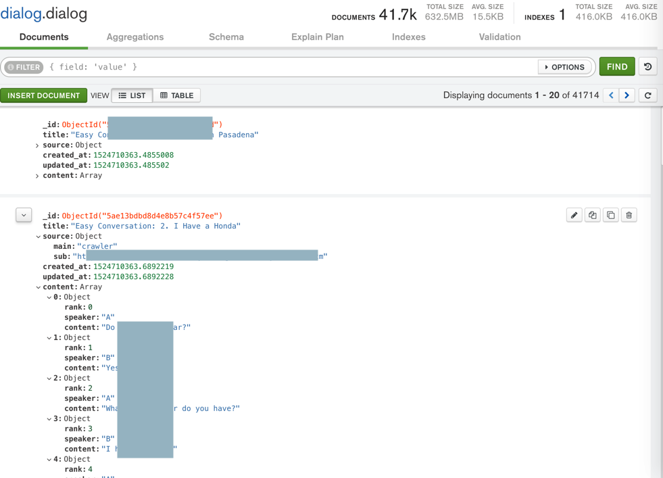
Task: Copy the Honda document to clipboard
Action: tap(593, 215)
